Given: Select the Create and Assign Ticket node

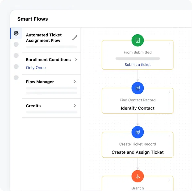Looking at the screenshot, I should pos(137,152).
